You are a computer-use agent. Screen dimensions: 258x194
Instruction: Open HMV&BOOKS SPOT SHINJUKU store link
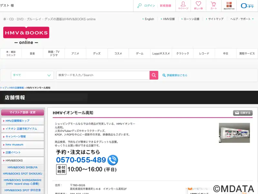point(23,174)
